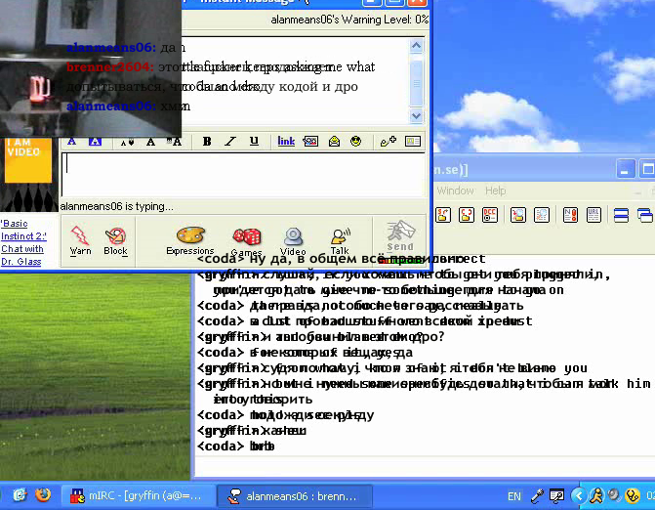The image size is (655, 510).
Task: Start a Video chat session
Action: (x=293, y=241)
